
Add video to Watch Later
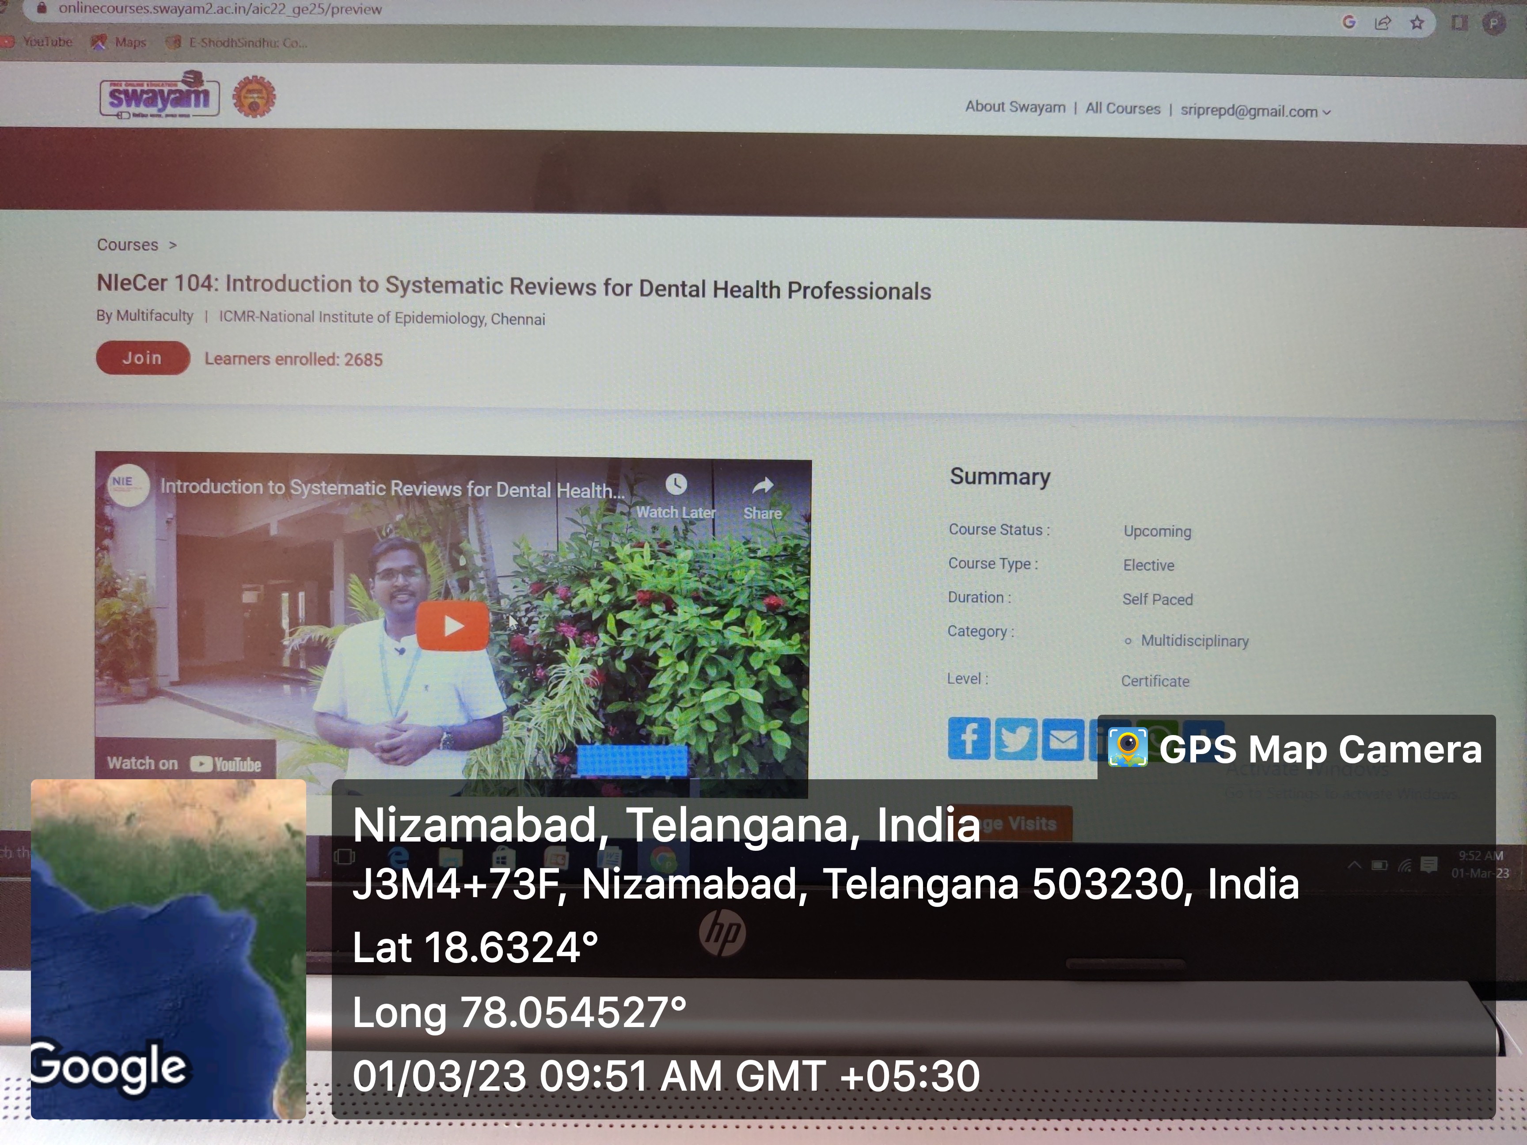[676, 496]
